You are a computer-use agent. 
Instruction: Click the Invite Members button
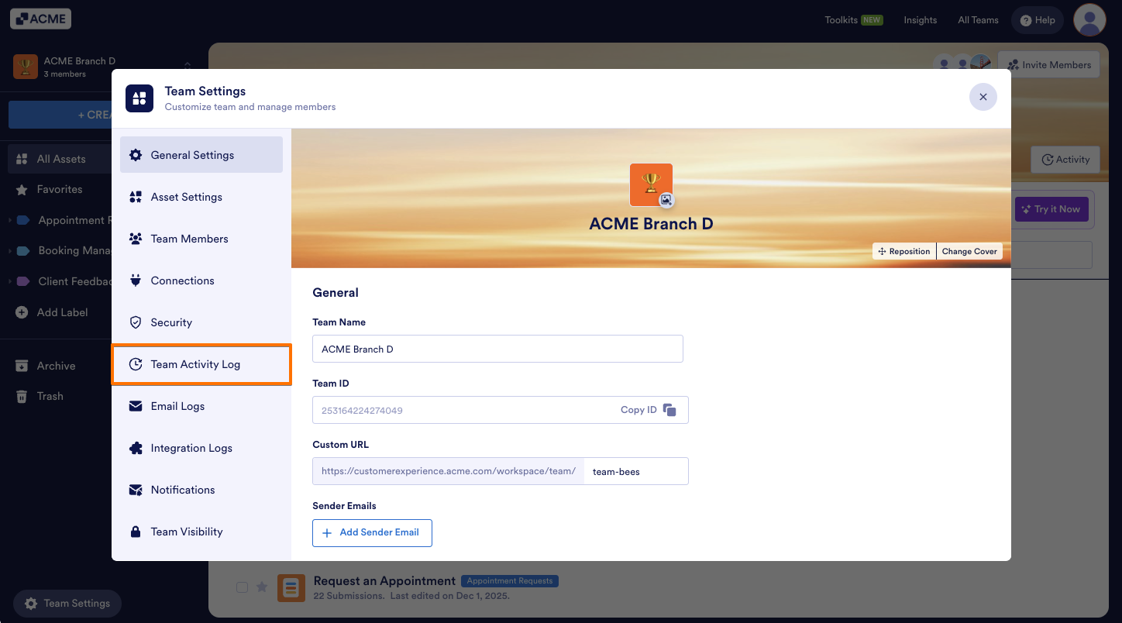(x=1049, y=65)
